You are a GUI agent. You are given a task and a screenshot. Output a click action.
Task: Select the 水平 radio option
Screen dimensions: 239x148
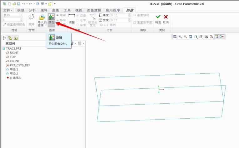point(78,20)
